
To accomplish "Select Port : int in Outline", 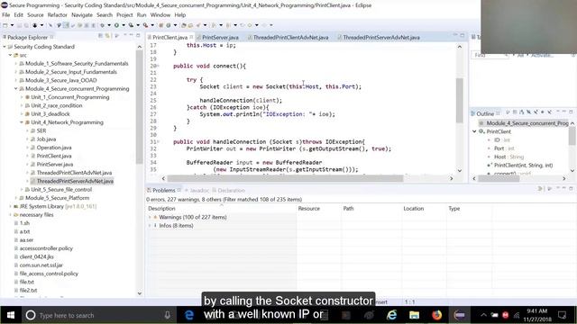I will 504,148.
